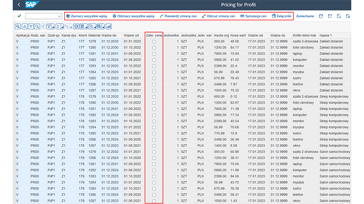Viewport: 364px width, 204px height.
Task: Go to the previous page
Action: 330,16
